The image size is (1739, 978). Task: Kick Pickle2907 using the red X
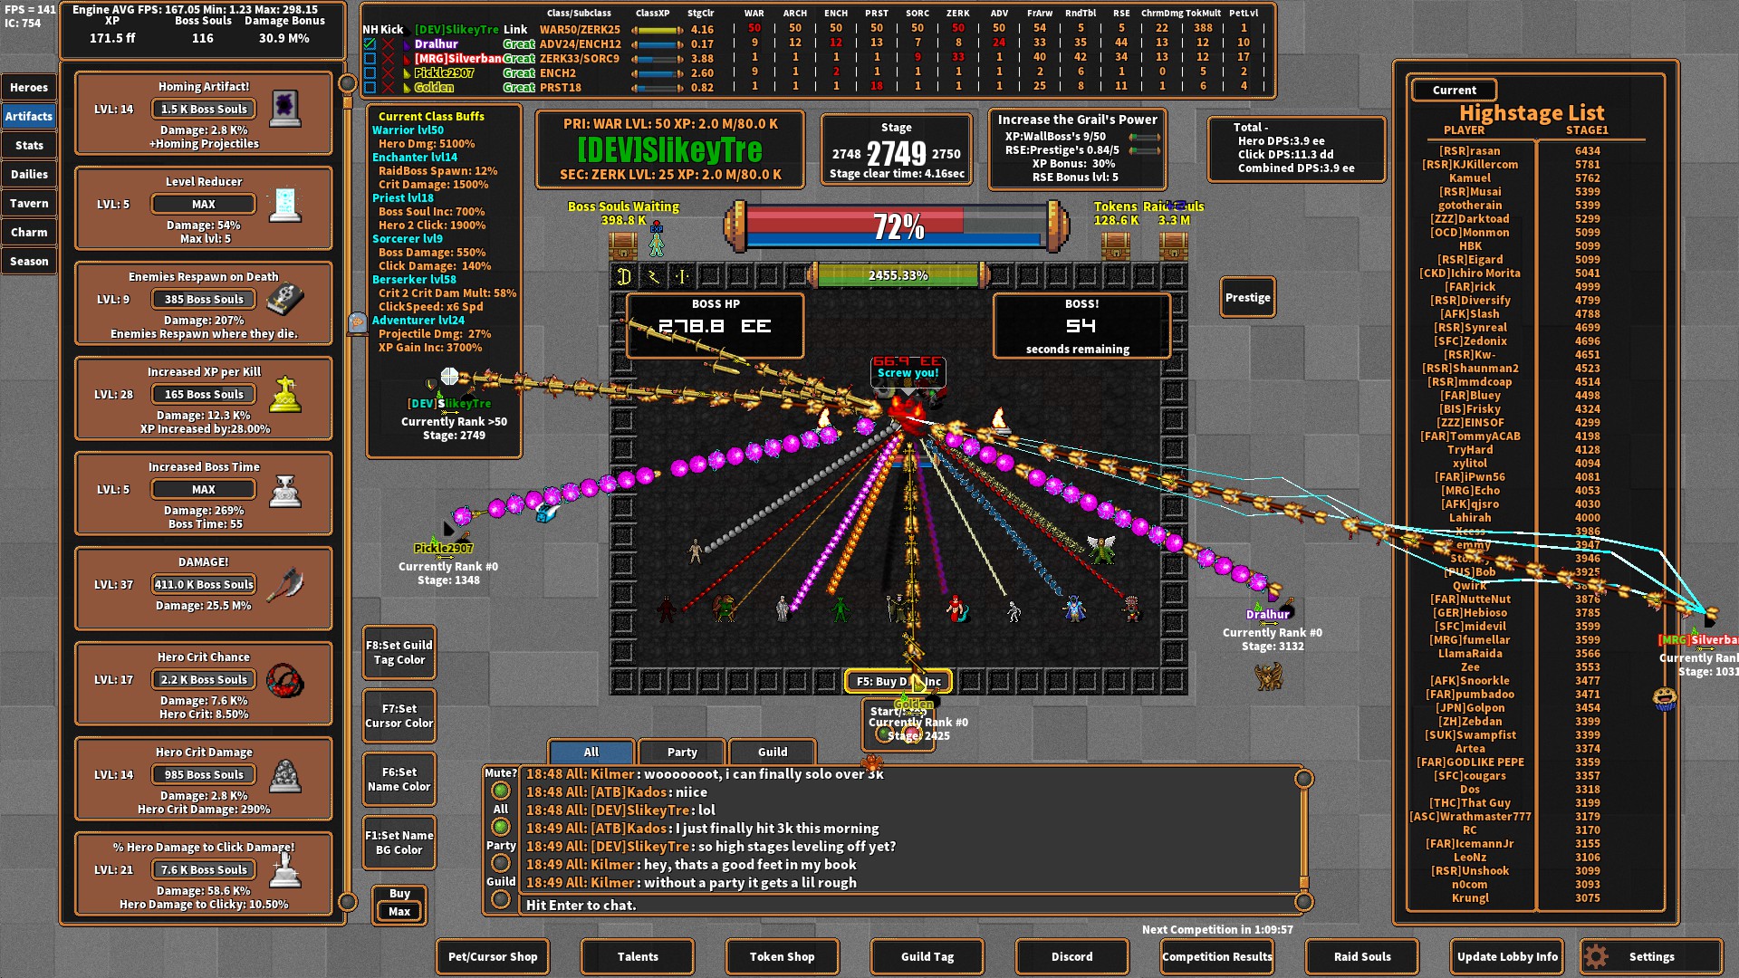(x=388, y=73)
